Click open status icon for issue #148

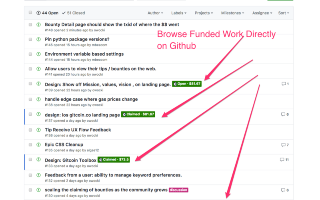pos(38,25)
